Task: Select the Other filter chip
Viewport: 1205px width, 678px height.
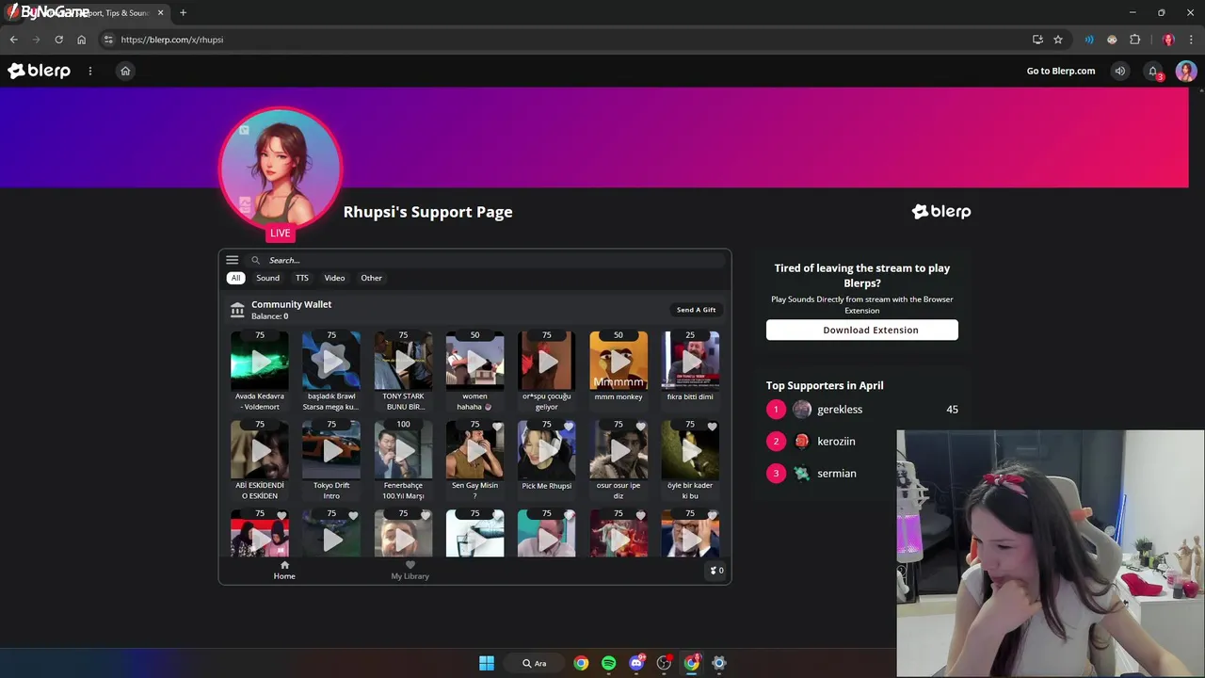Action: [x=371, y=278]
